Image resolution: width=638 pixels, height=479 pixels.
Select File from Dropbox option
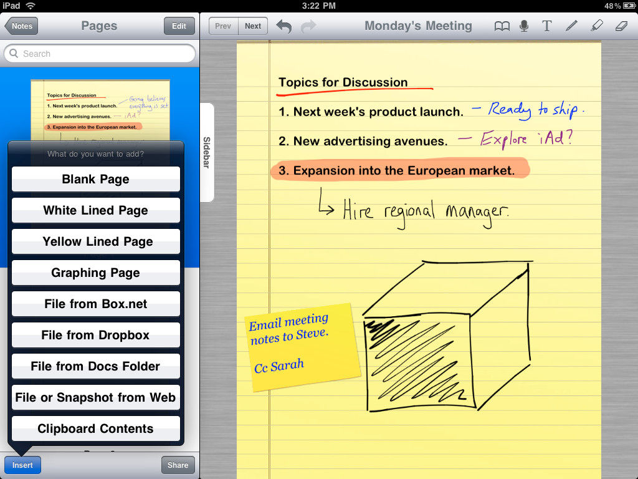pyautogui.click(x=96, y=335)
